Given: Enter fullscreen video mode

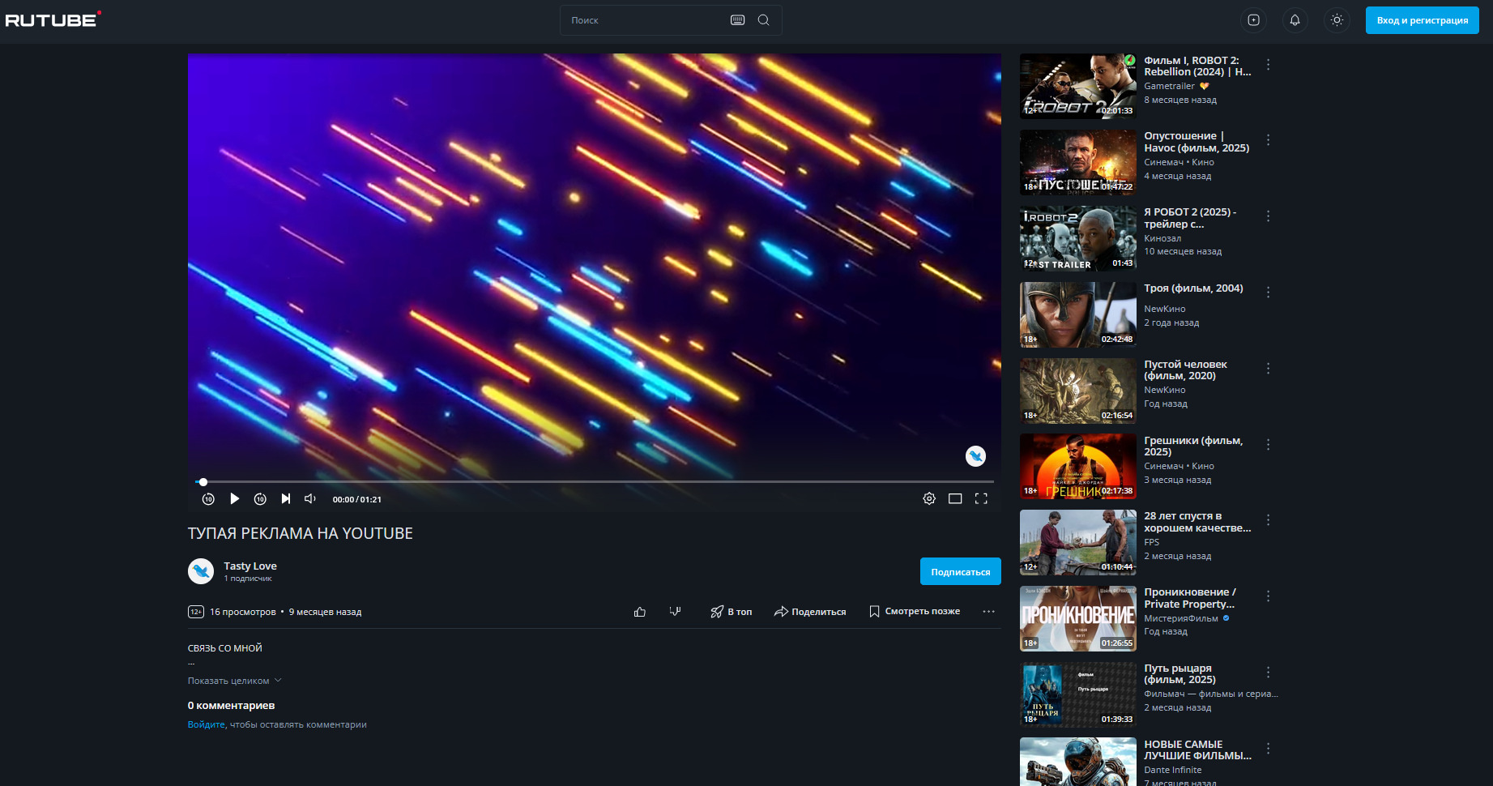Looking at the screenshot, I should coord(981,499).
